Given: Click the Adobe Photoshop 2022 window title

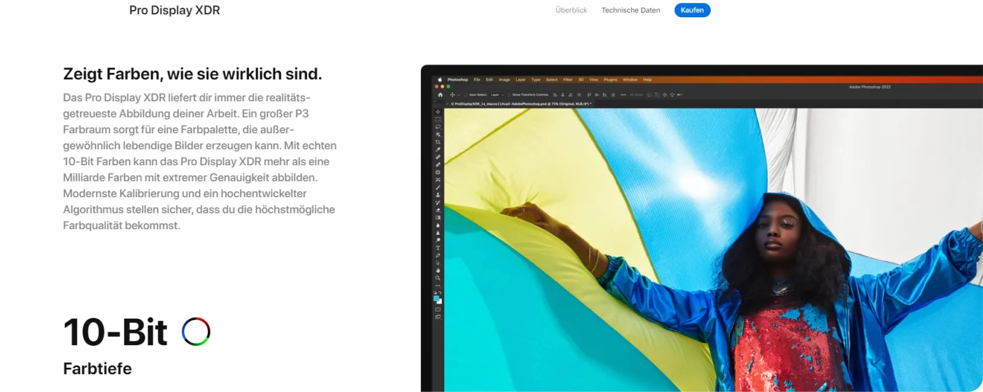Looking at the screenshot, I should 870,87.
